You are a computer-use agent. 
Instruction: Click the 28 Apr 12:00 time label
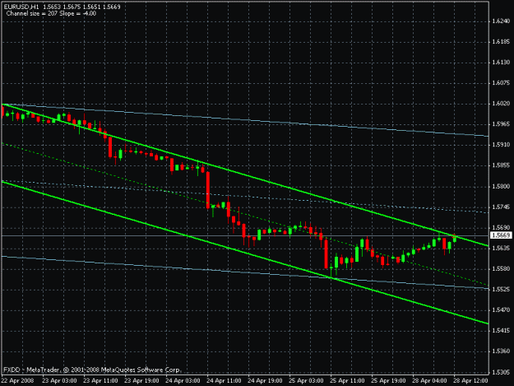coord(470,381)
